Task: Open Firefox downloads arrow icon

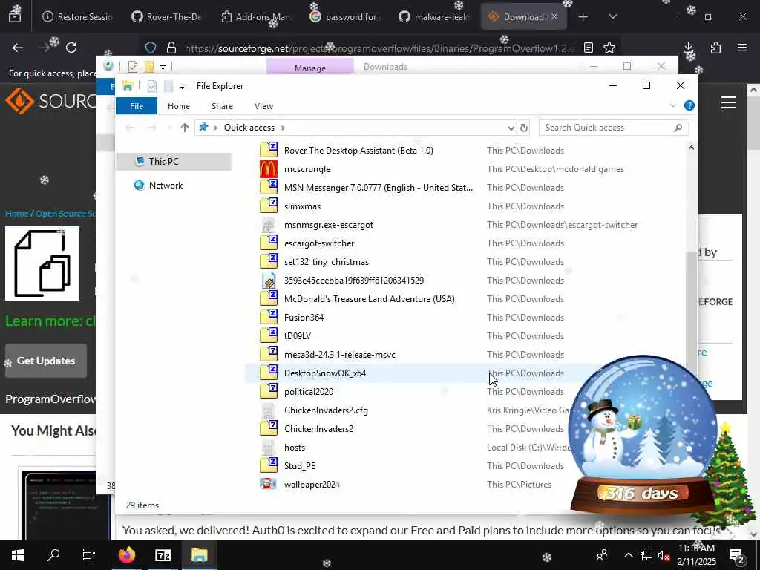Action: click(x=688, y=47)
